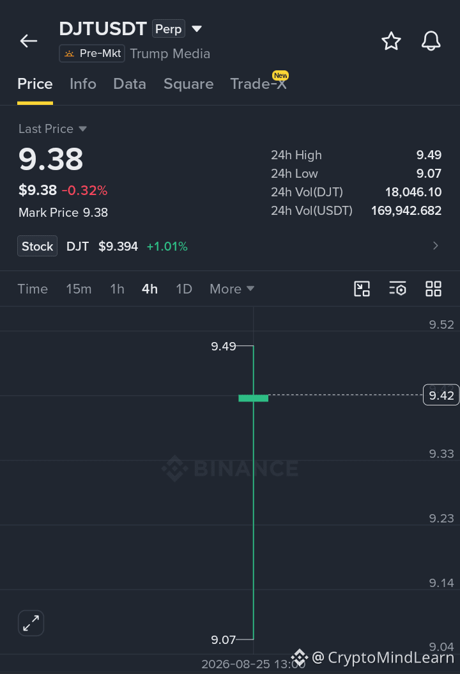
Task: Expand the chart to fullscreen
Action: [x=31, y=623]
